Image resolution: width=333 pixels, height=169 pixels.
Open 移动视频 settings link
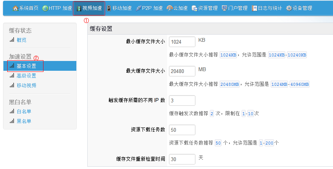point(26,85)
